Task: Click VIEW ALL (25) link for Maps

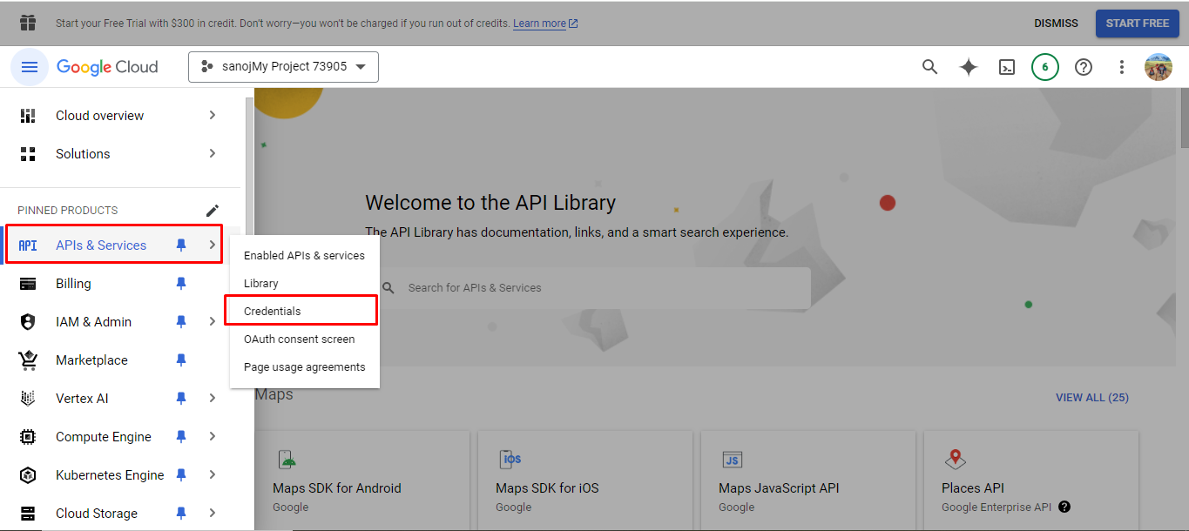Action: [1091, 398]
